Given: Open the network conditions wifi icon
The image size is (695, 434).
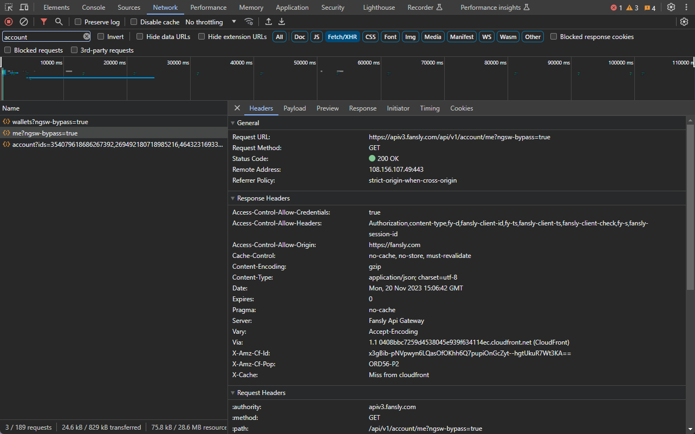Looking at the screenshot, I should pyautogui.click(x=249, y=22).
